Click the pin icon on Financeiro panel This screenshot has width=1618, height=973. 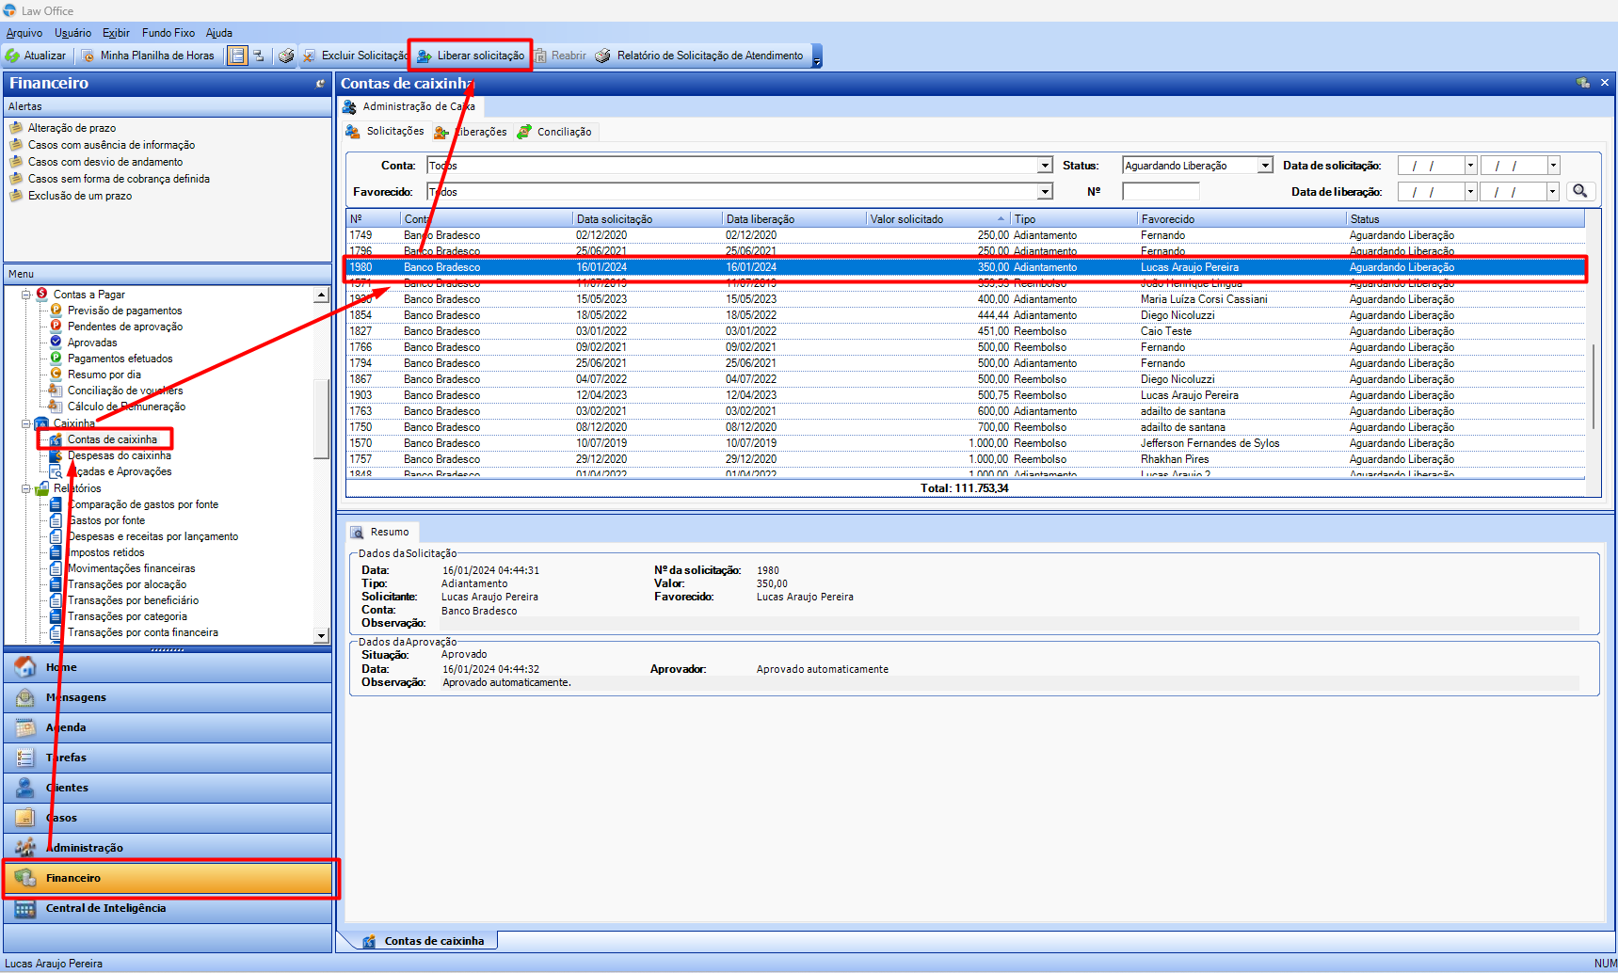pyautogui.click(x=320, y=84)
